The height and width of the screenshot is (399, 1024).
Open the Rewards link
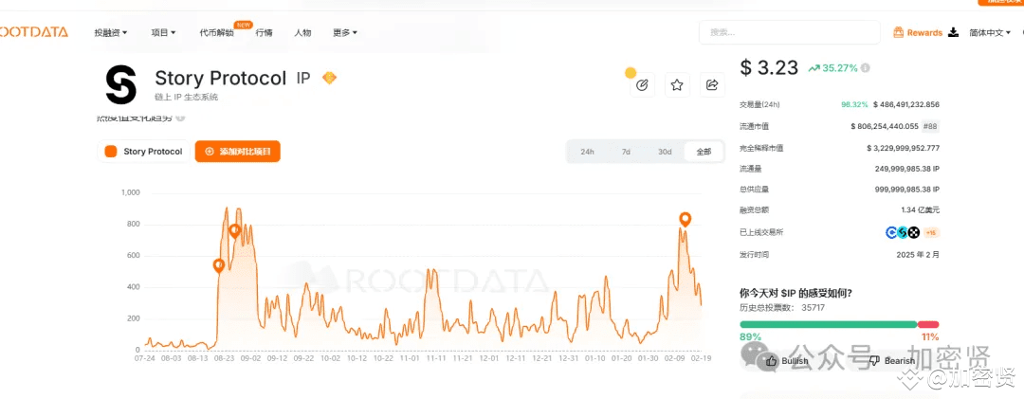point(918,32)
